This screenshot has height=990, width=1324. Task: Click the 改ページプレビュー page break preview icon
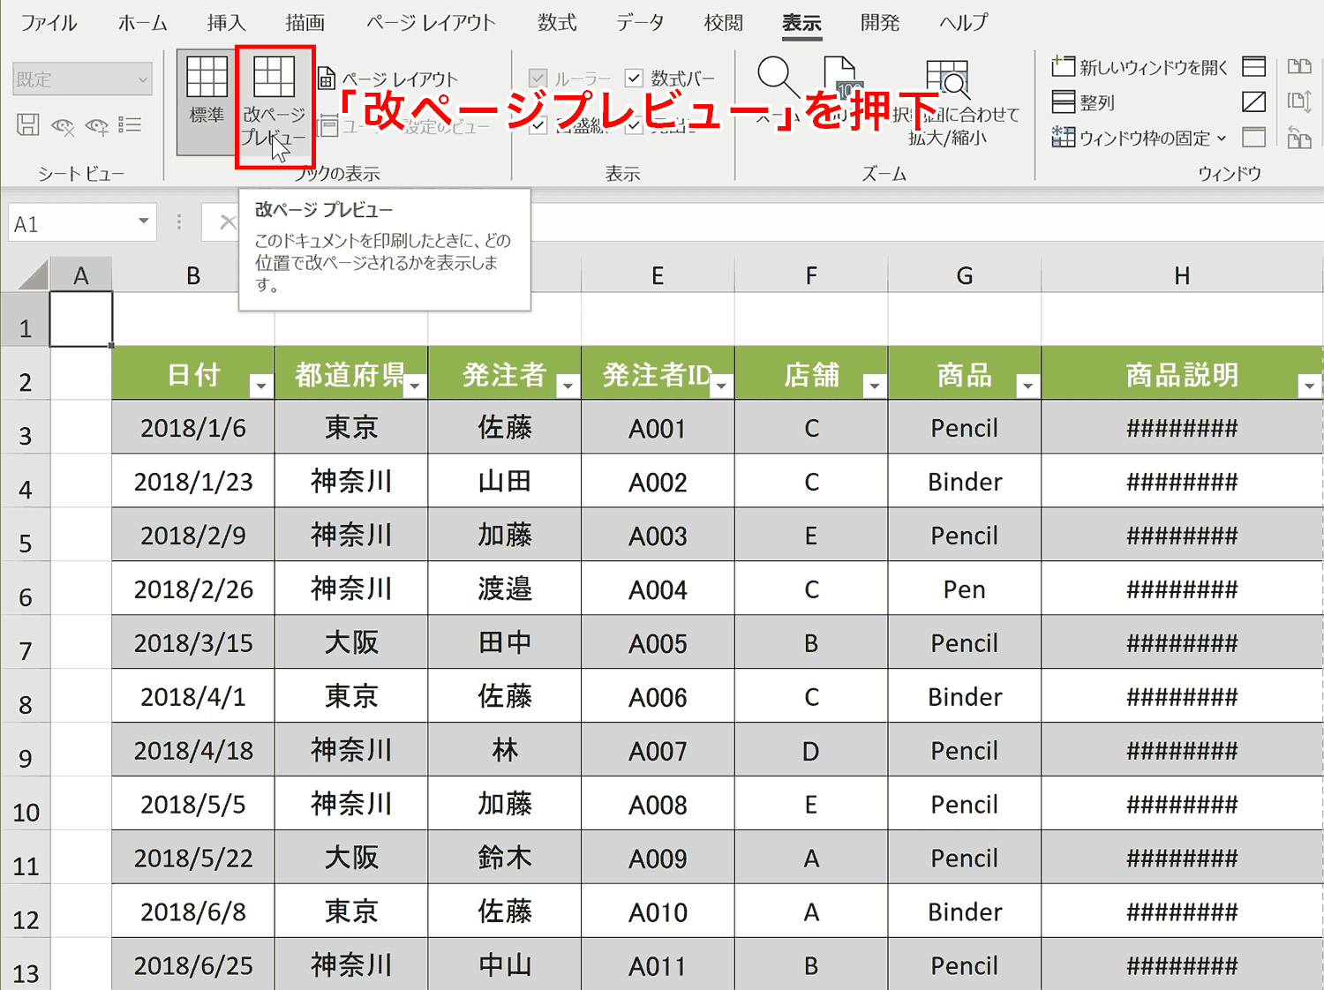click(x=274, y=76)
